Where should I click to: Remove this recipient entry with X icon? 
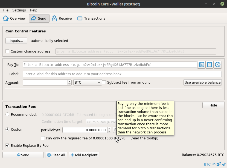click(218, 65)
